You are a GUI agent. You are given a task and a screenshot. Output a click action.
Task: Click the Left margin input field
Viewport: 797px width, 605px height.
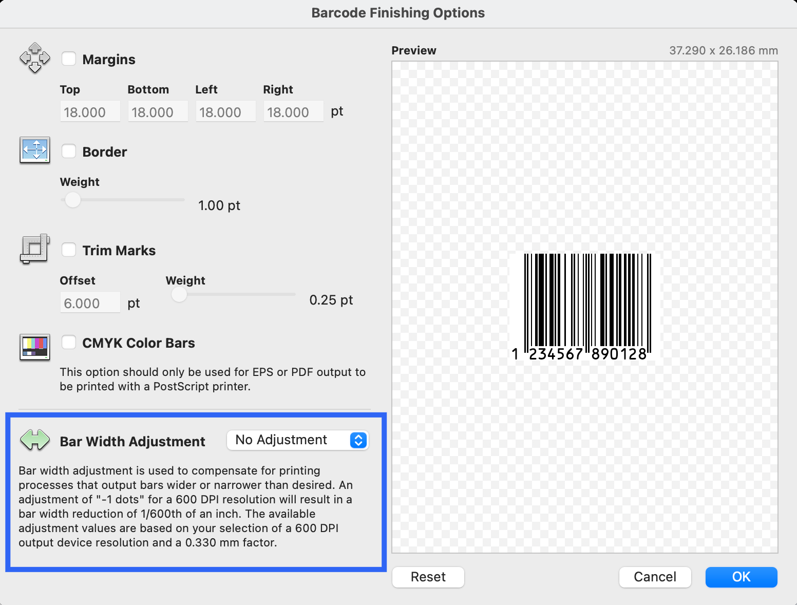pos(226,111)
